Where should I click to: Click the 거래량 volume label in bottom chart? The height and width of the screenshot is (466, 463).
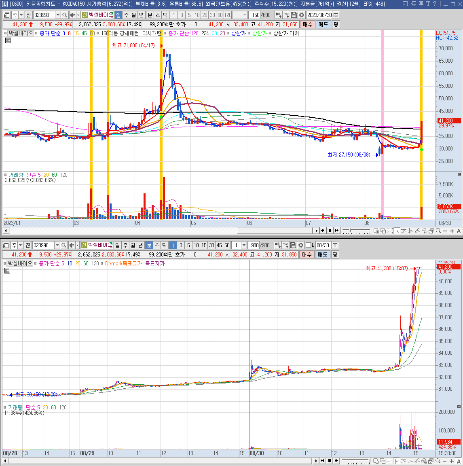[x=15, y=407]
